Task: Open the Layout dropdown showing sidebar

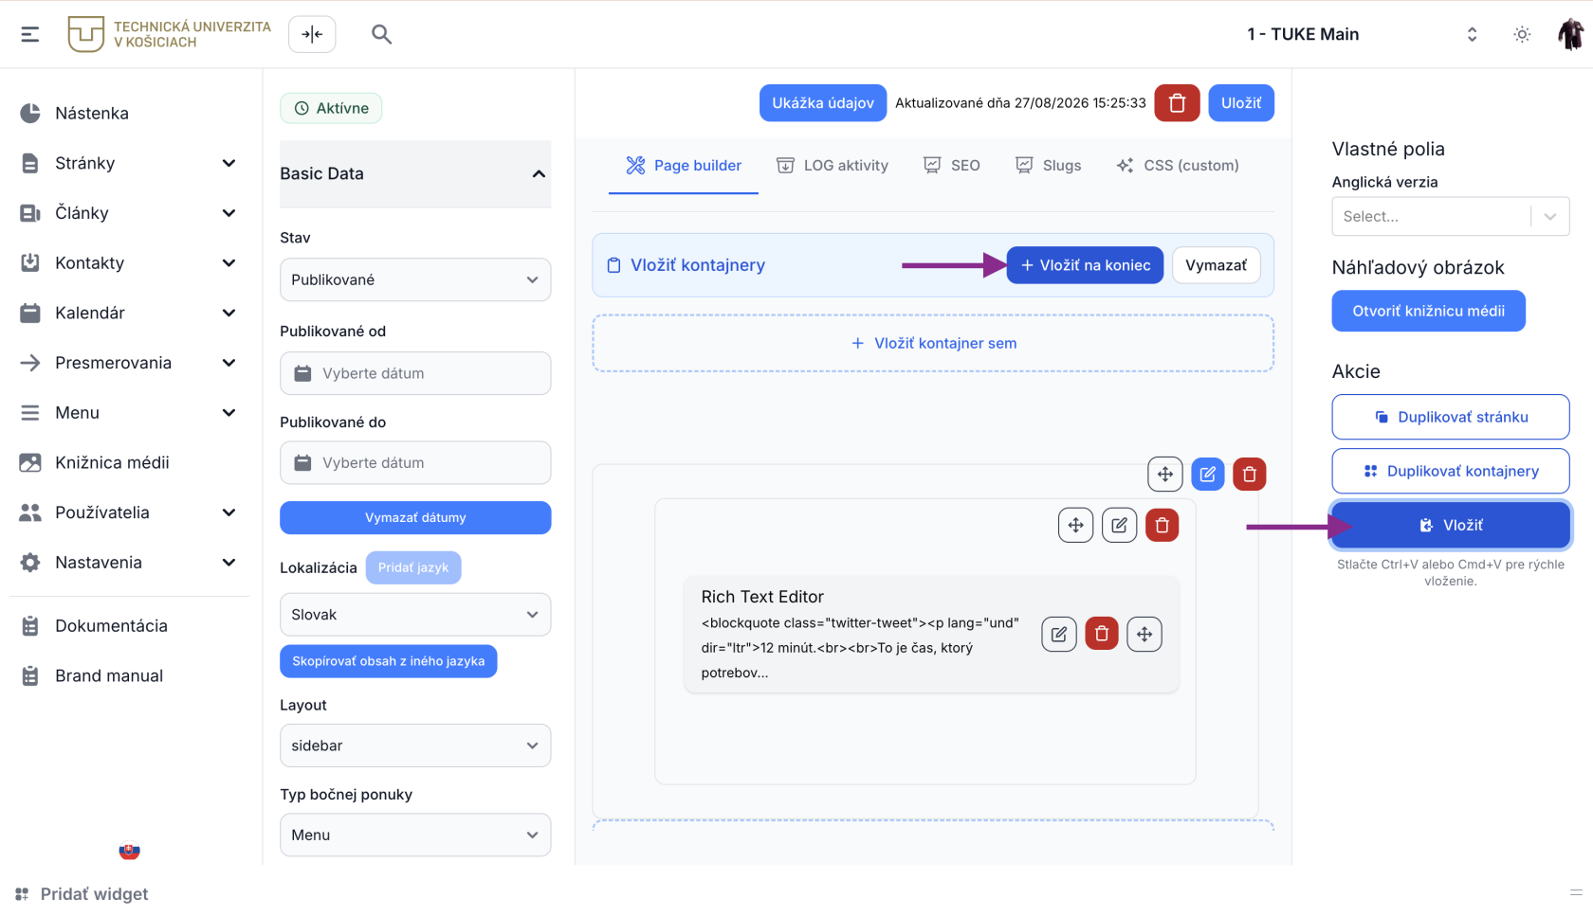Action: click(415, 746)
